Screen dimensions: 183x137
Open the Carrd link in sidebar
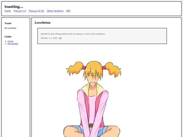click(11, 41)
